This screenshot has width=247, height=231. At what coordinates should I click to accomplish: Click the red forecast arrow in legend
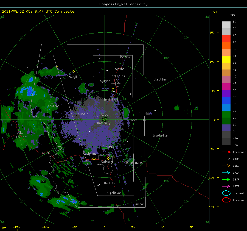point(226,152)
